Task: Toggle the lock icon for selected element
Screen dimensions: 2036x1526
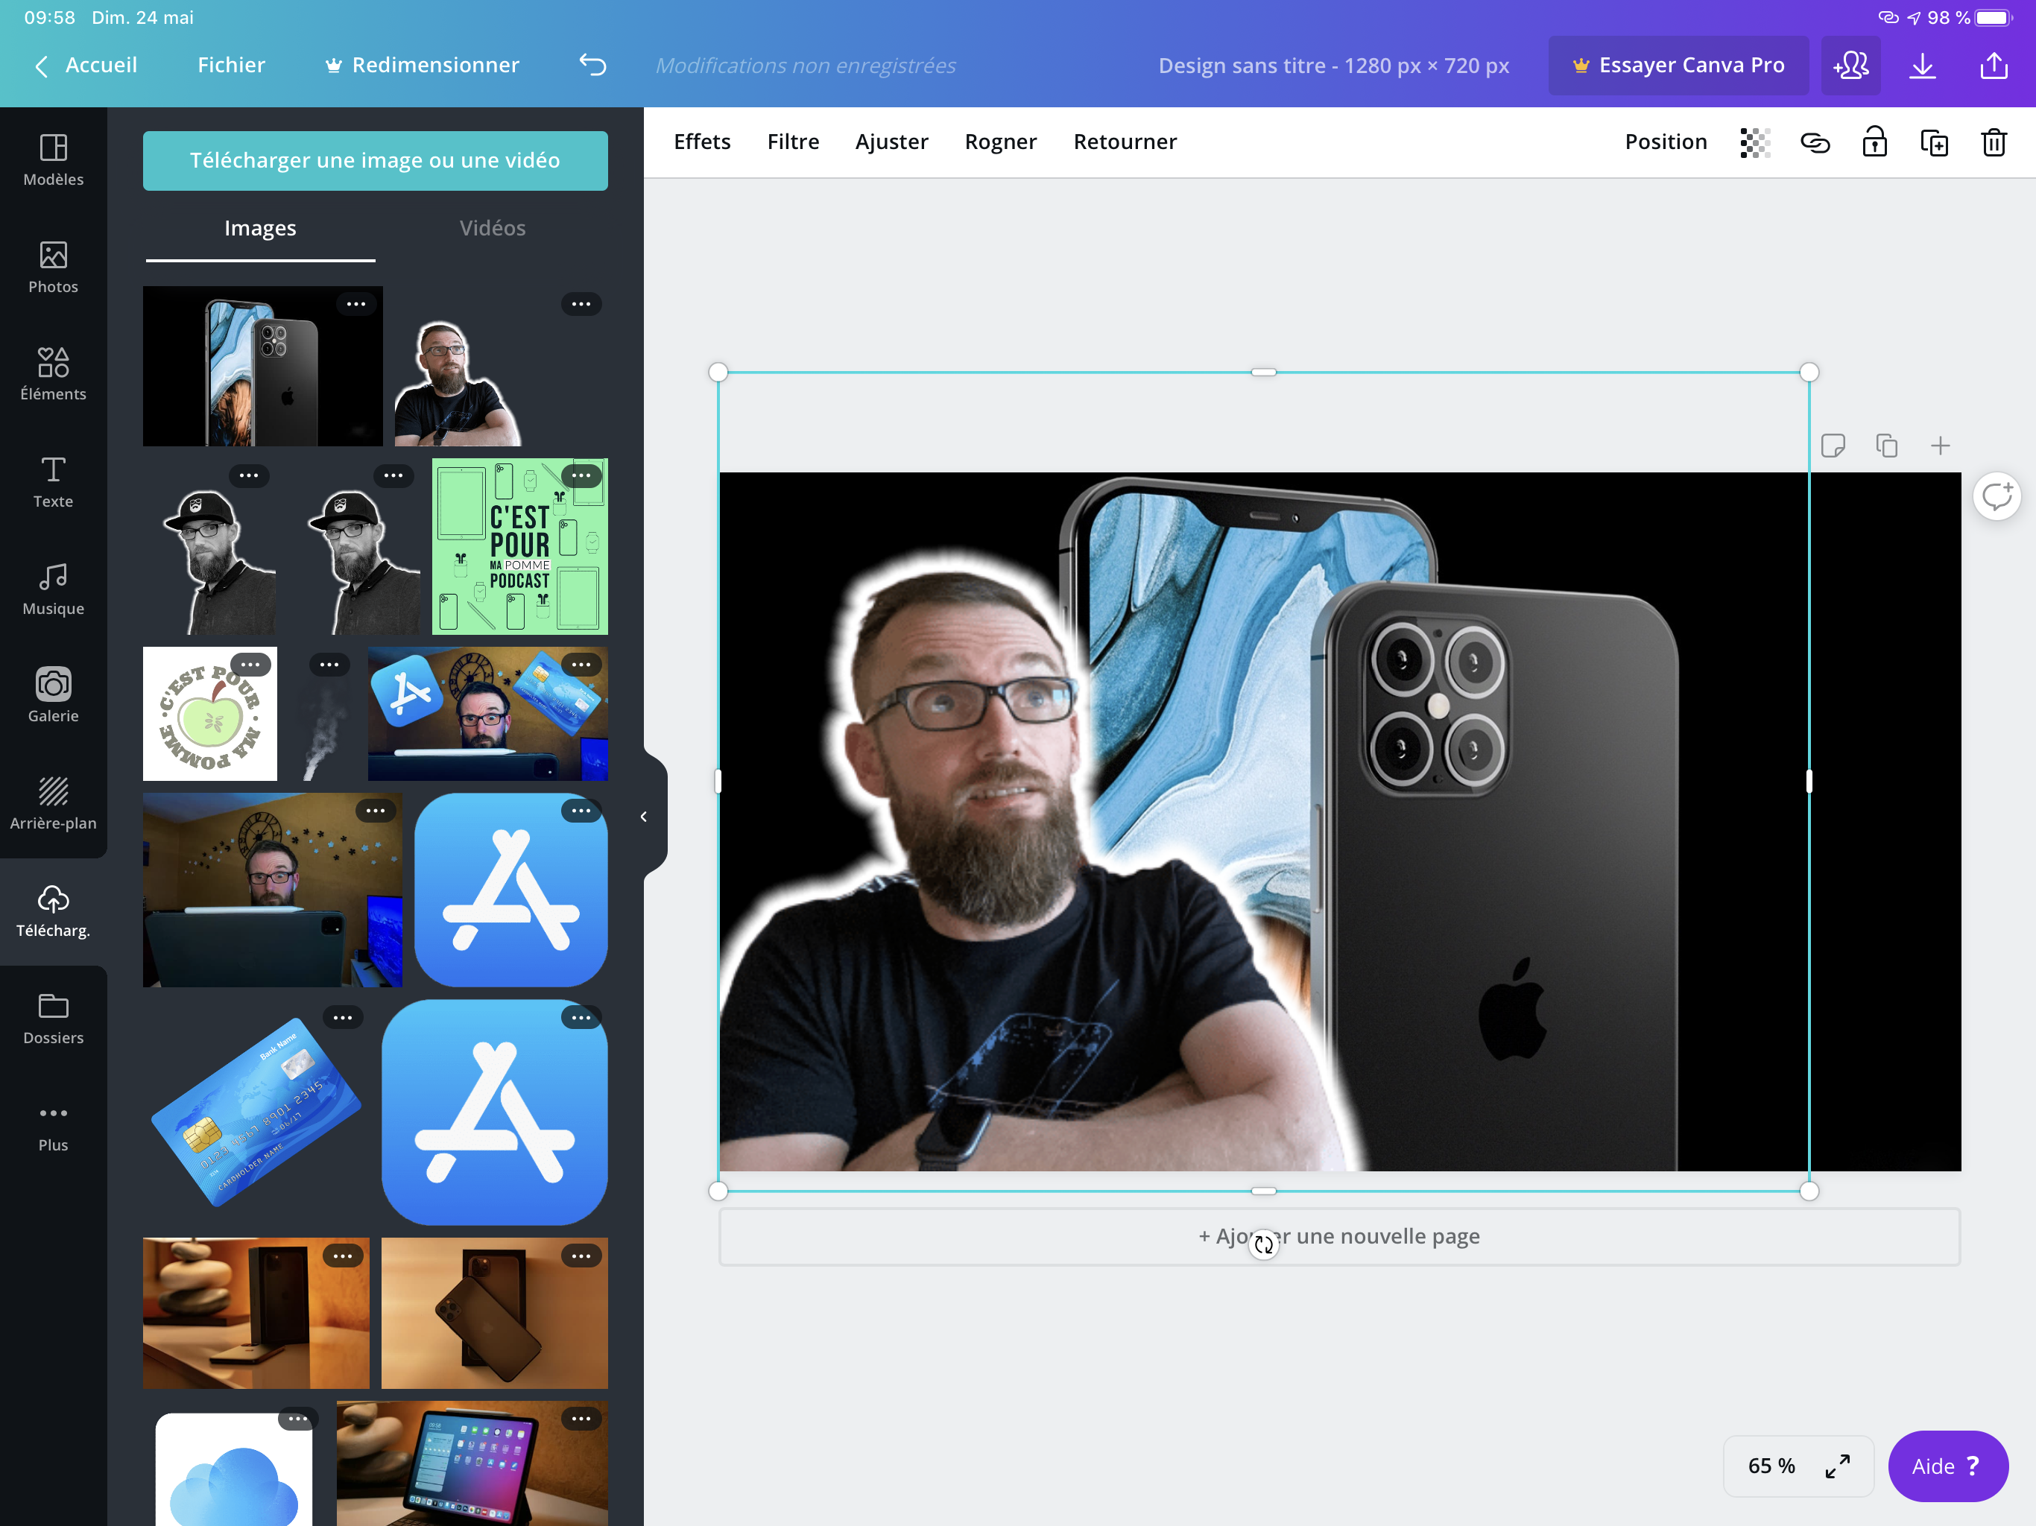Action: coord(1874,142)
